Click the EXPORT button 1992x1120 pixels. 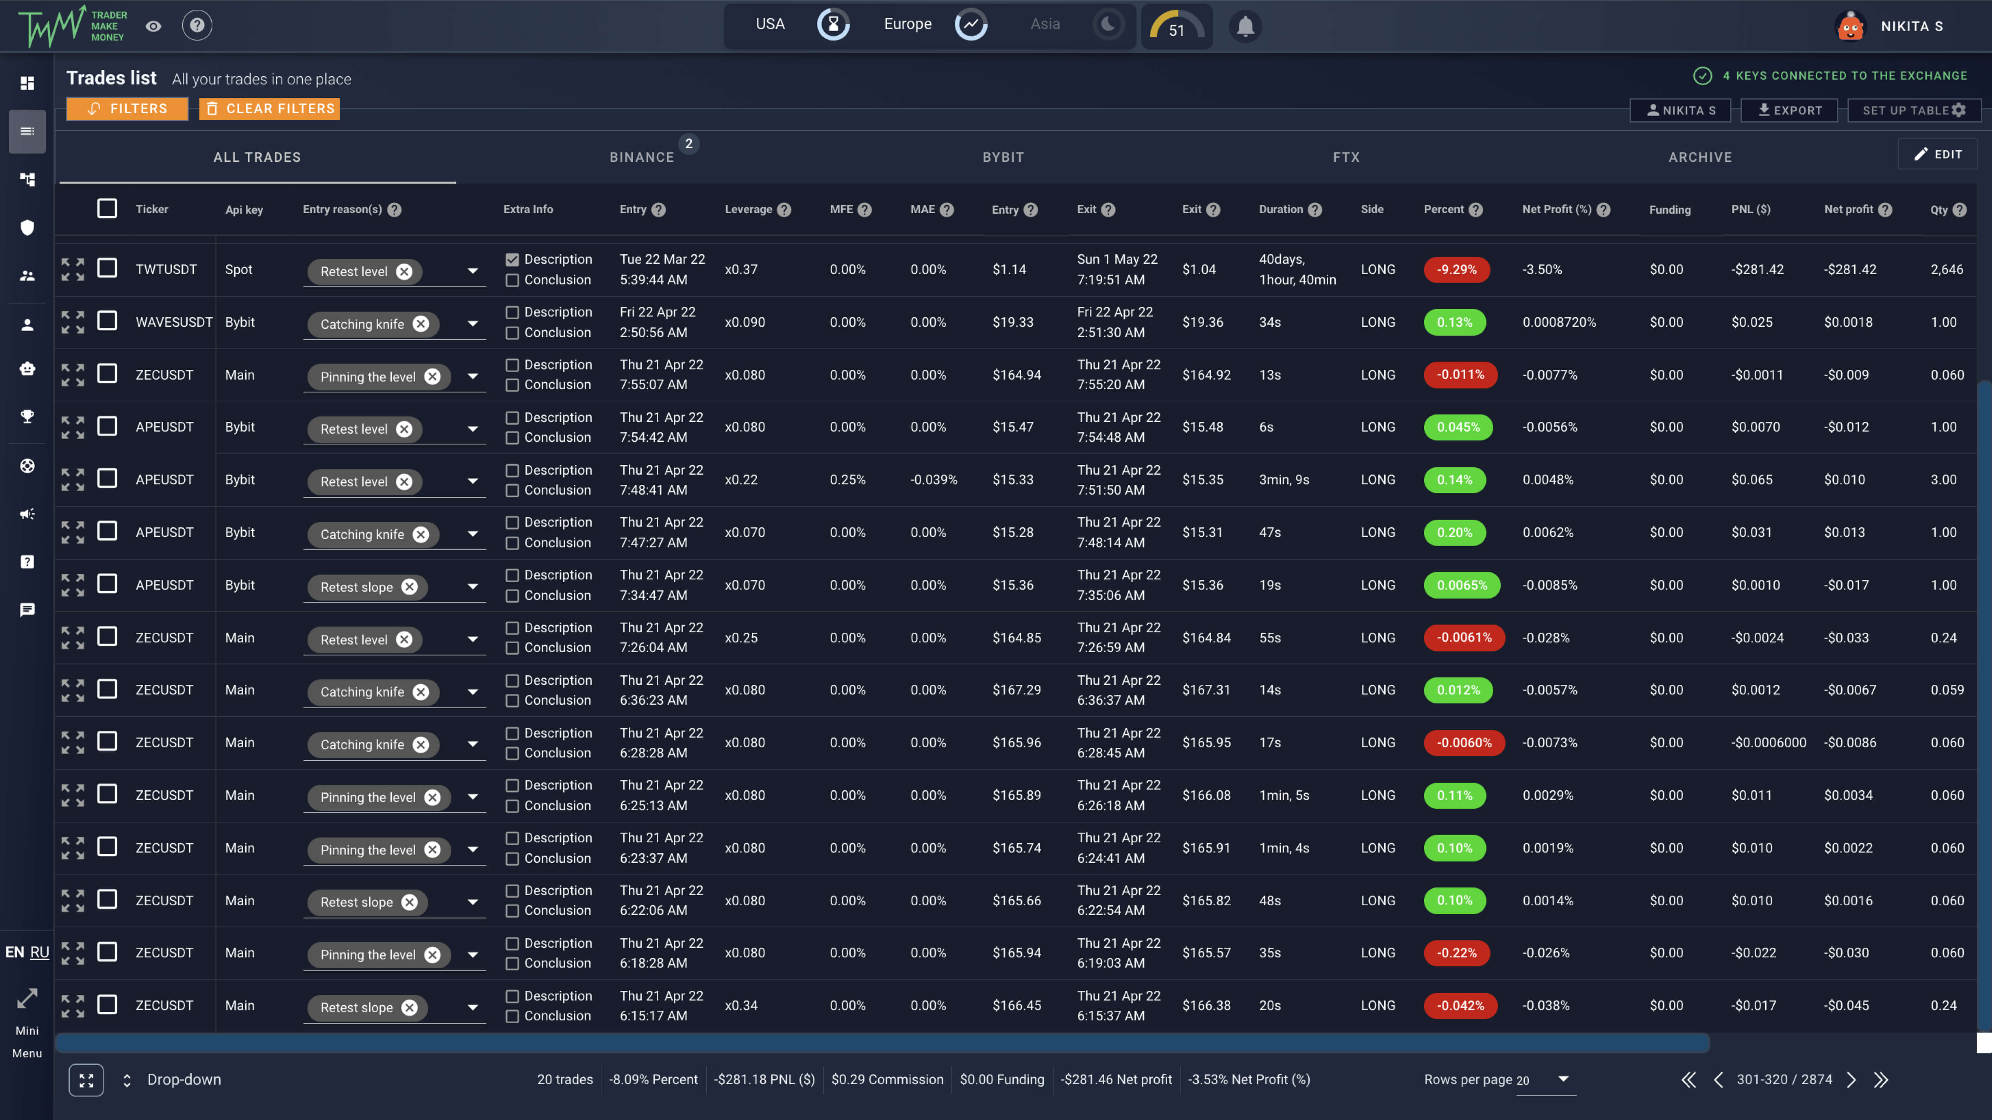click(1789, 110)
